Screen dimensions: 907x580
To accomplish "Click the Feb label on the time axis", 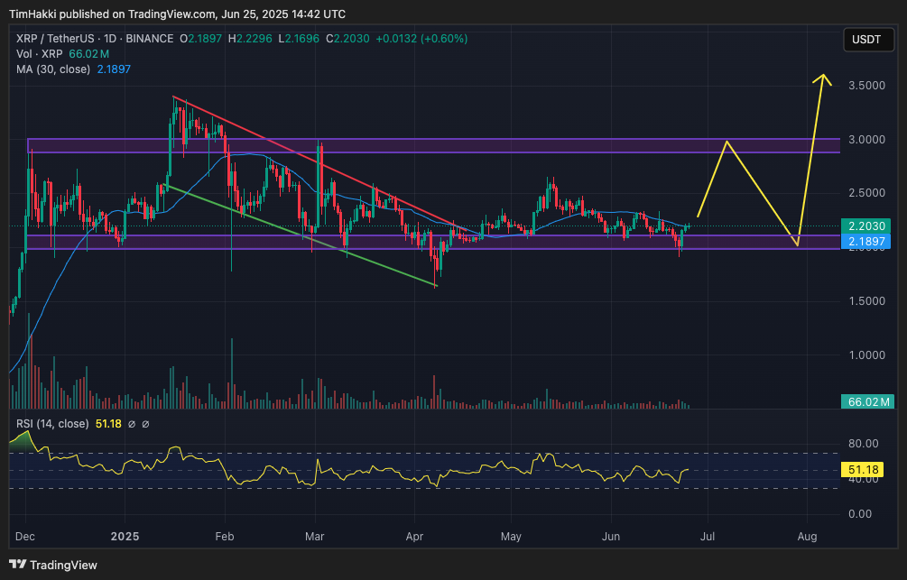I will [225, 537].
